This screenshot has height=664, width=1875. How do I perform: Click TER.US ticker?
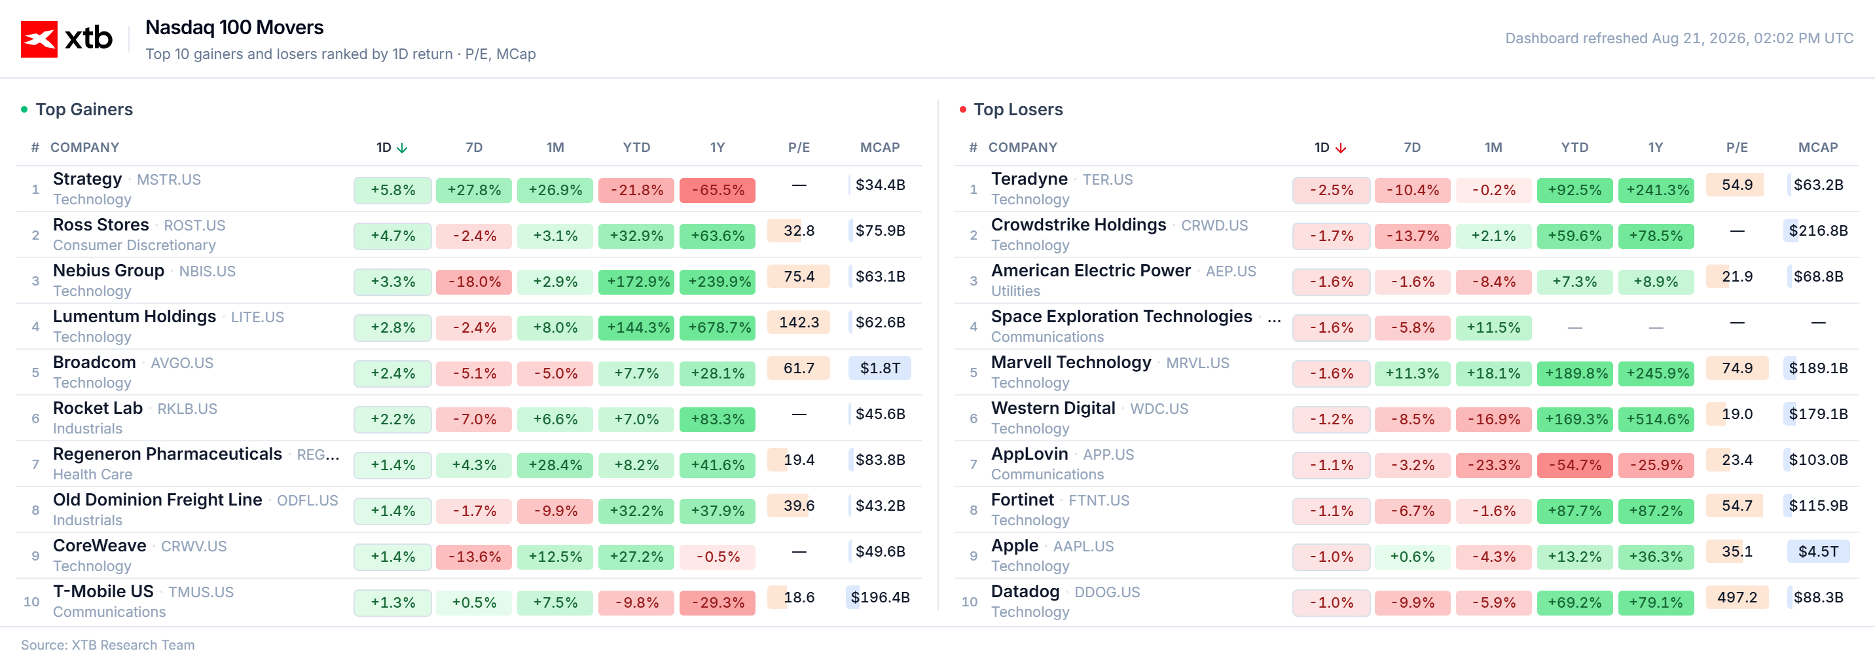1108,180
